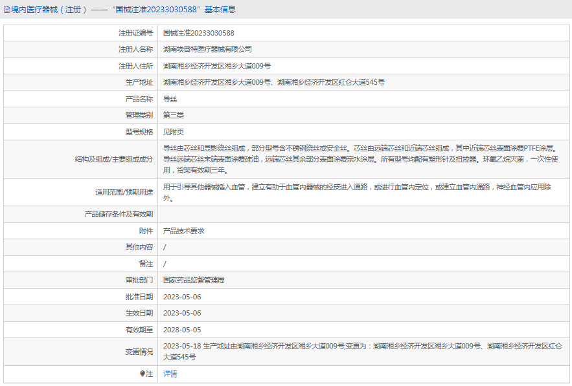This screenshot has width=572, height=386.
Task: Click the structure composition description paragraph
Action: tap(360, 159)
